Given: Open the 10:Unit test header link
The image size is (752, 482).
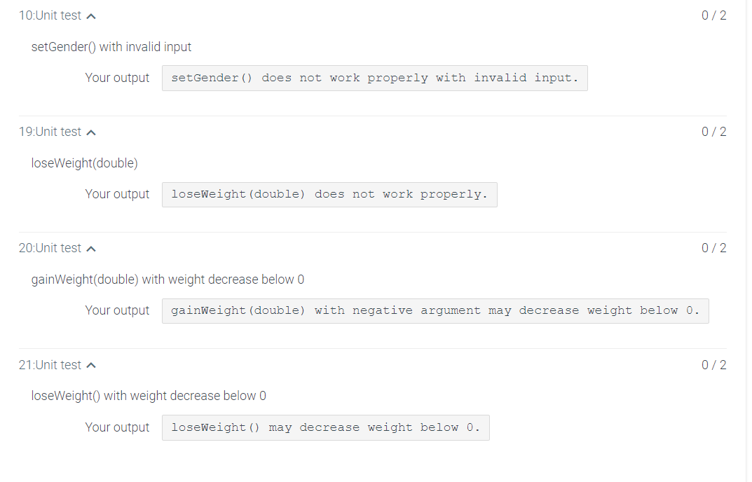Looking at the screenshot, I should pos(49,15).
